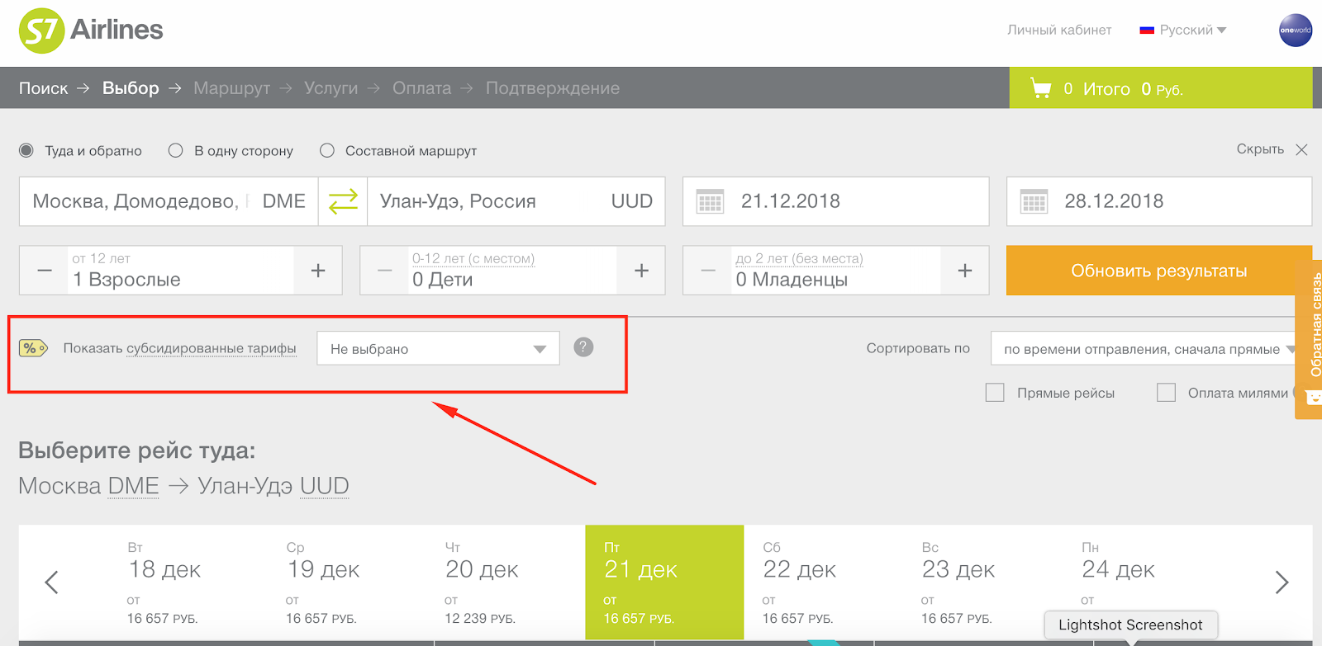This screenshot has width=1322, height=646.
Task: Open subsidized fares Не выбрано dropdown
Action: tap(438, 348)
